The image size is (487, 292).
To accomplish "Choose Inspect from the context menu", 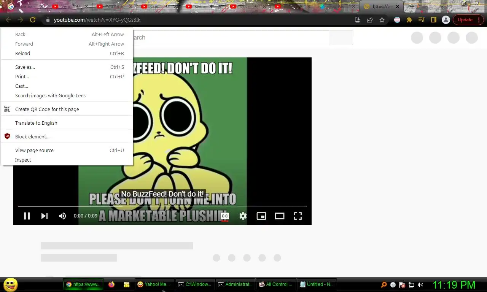I will [x=67, y=160].
